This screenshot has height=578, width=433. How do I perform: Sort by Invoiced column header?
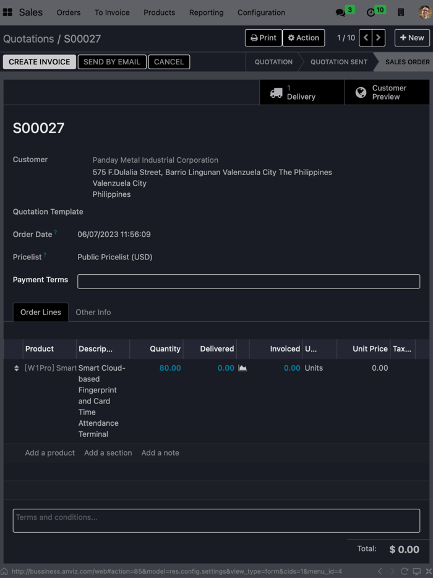point(276,348)
